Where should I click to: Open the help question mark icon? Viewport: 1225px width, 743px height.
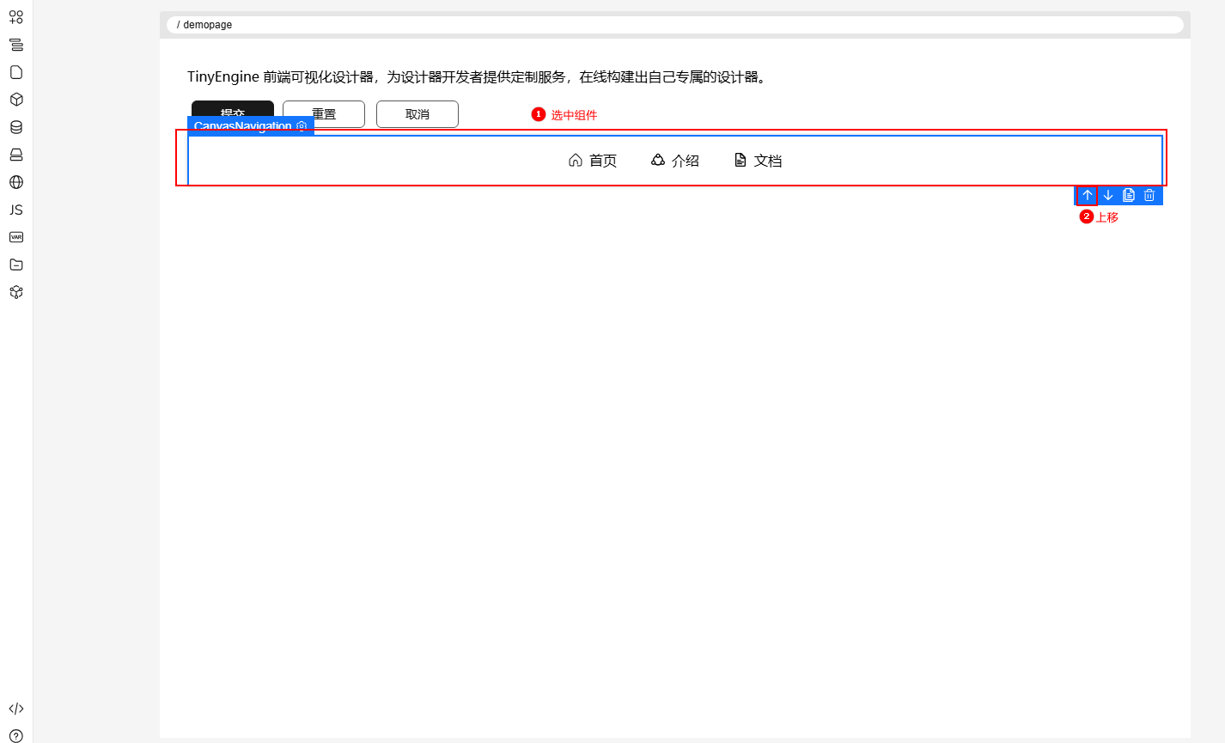pos(16,736)
